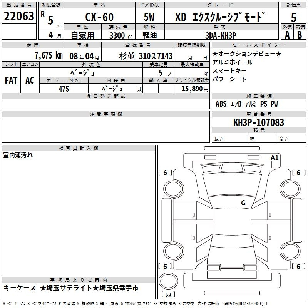
Task: Click the registration number 杉並 310ス7143
Action: tap(146, 56)
